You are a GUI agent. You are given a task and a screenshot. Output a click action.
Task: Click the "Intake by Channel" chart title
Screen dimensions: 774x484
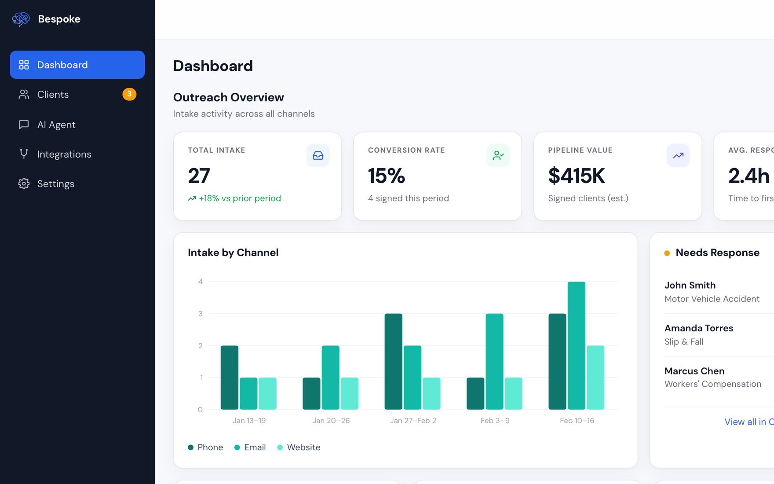(233, 253)
